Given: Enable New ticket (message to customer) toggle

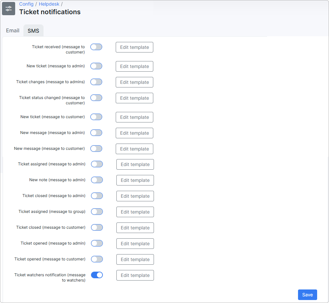Looking at the screenshot, I should [x=96, y=117].
